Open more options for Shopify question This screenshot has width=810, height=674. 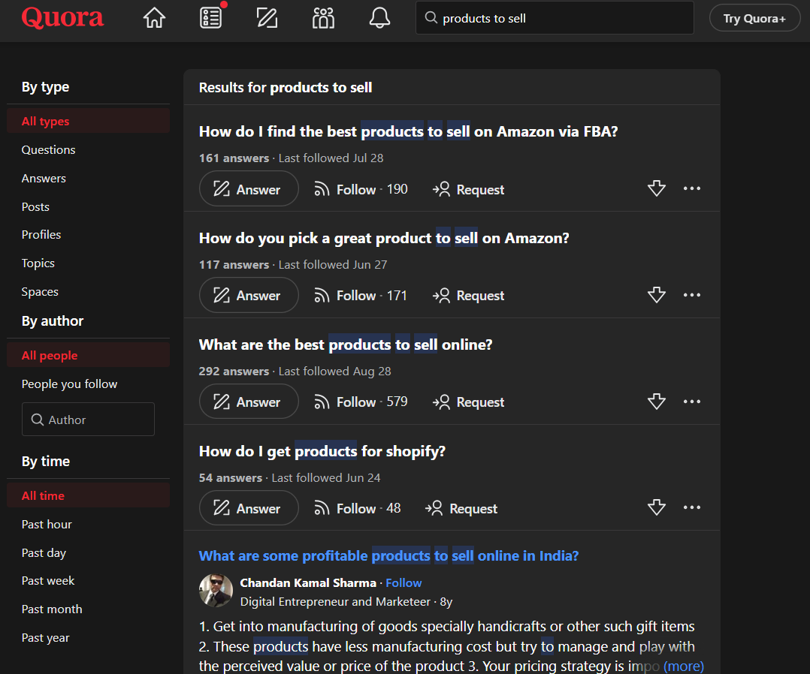click(691, 508)
